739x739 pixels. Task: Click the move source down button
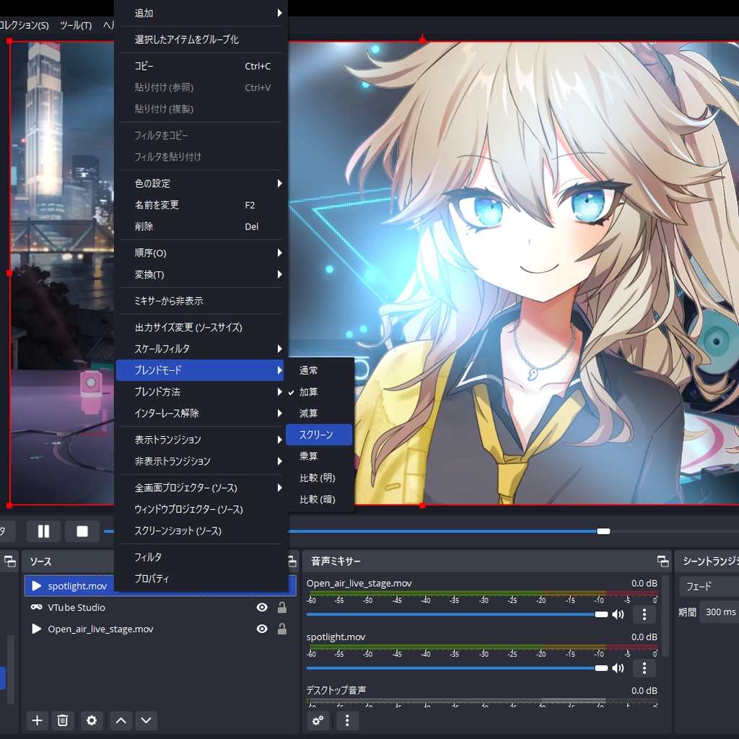coord(147,720)
